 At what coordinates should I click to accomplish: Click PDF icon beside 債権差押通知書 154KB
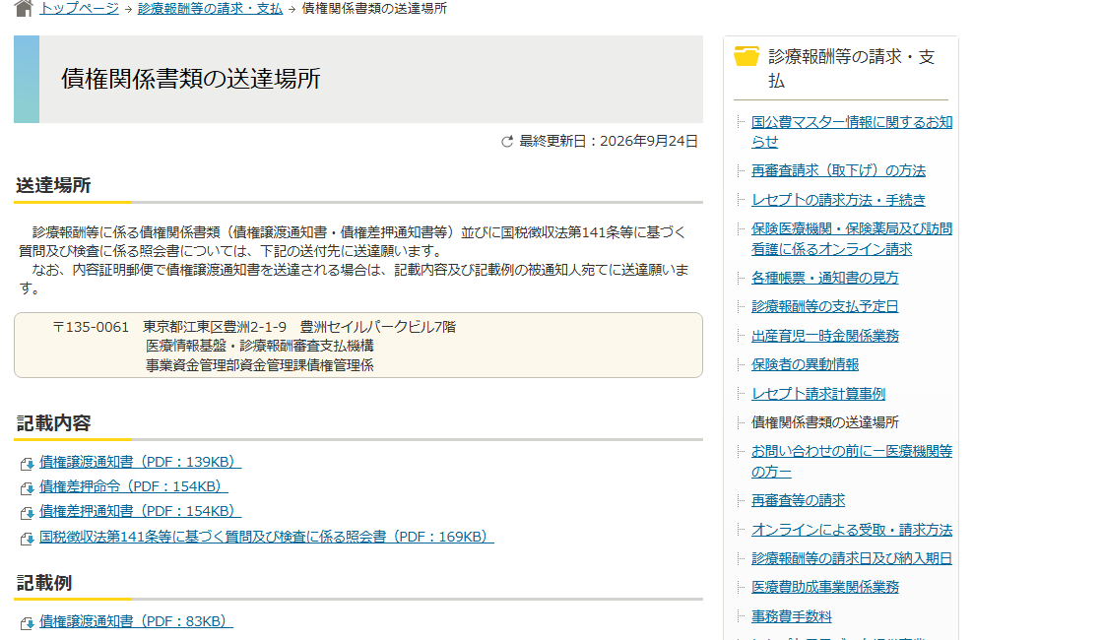pyautogui.click(x=28, y=513)
